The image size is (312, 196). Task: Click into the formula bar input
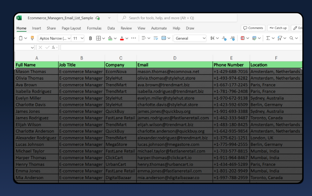pos(181,47)
